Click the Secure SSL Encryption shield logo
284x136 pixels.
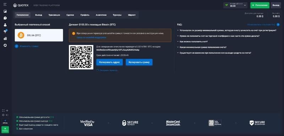pyautogui.click(x=257, y=123)
